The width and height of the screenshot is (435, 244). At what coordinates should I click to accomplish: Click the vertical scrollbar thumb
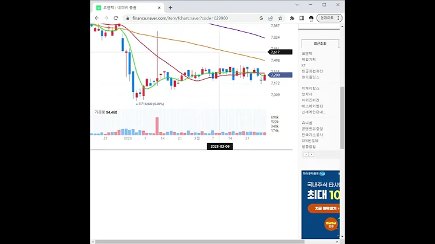342,118
